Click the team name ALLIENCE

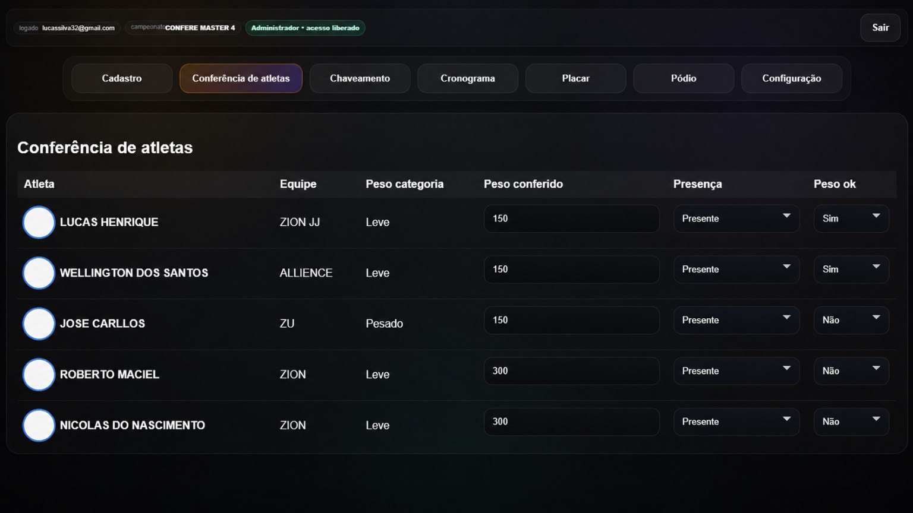[306, 273]
